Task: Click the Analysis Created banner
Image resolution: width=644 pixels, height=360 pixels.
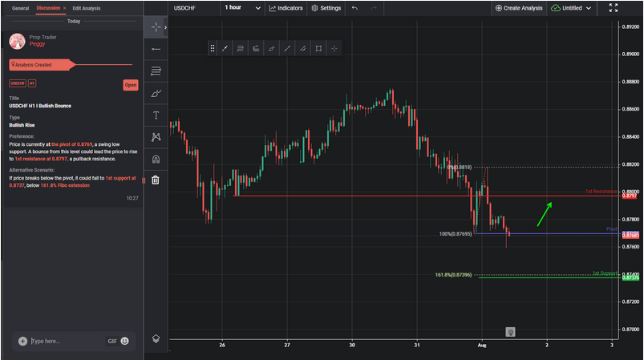Action: pyautogui.click(x=41, y=65)
